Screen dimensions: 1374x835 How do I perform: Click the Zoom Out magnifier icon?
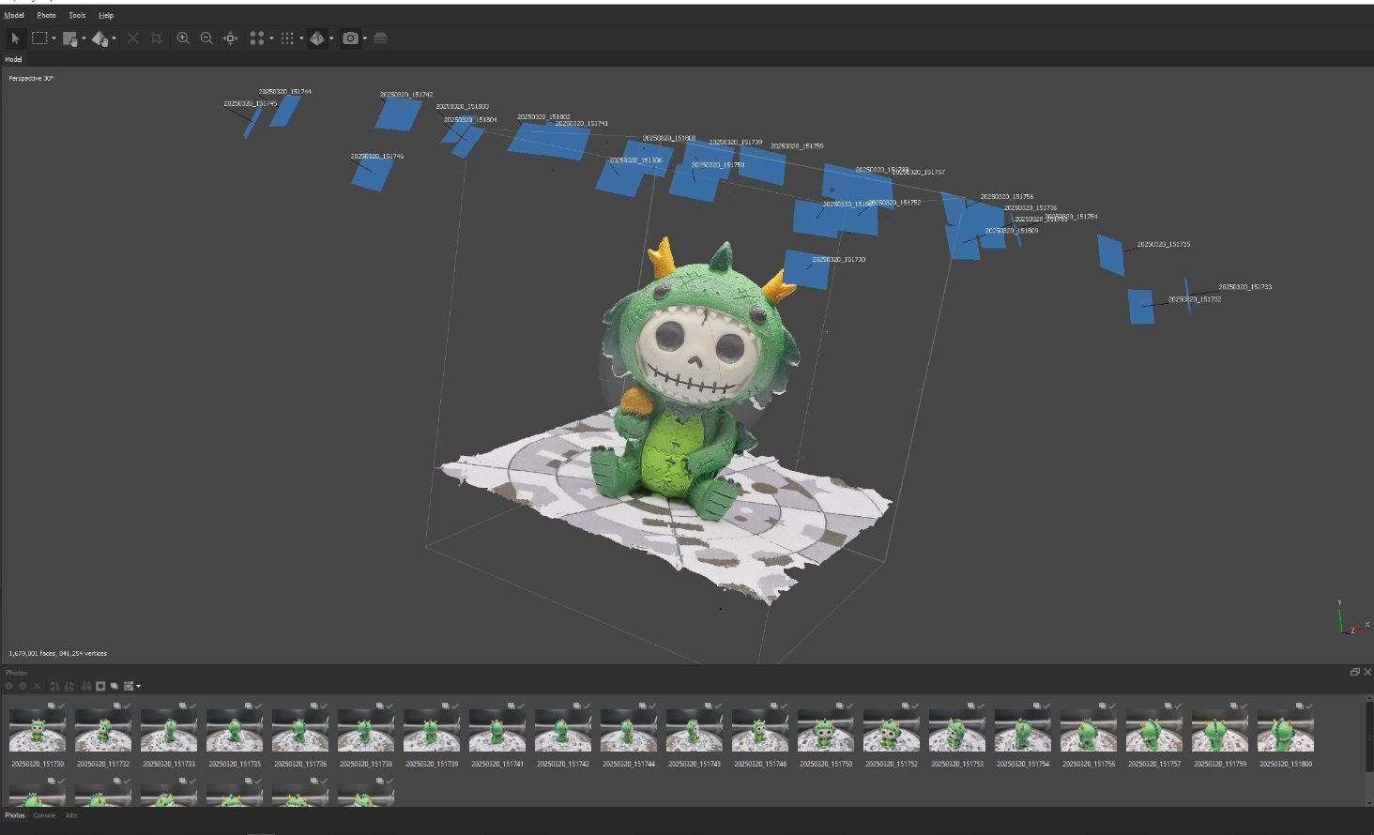[x=206, y=38]
